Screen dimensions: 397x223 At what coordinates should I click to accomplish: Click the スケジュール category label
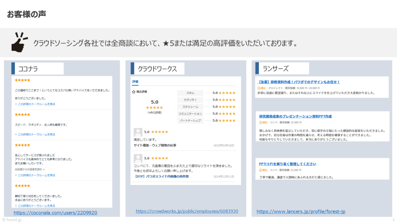pos(190,107)
